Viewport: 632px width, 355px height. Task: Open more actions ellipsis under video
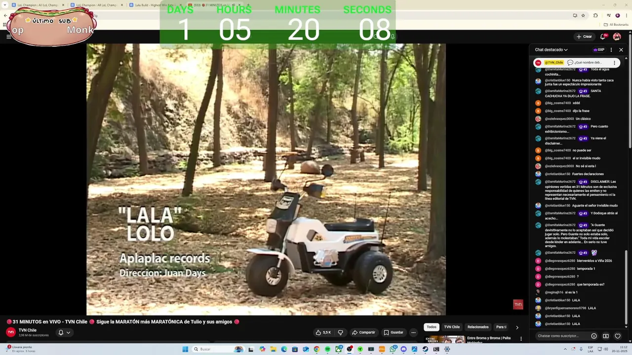[x=414, y=332]
